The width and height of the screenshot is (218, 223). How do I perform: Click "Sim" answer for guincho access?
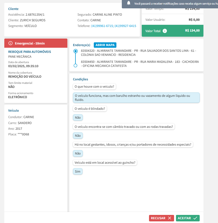(78, 171)
